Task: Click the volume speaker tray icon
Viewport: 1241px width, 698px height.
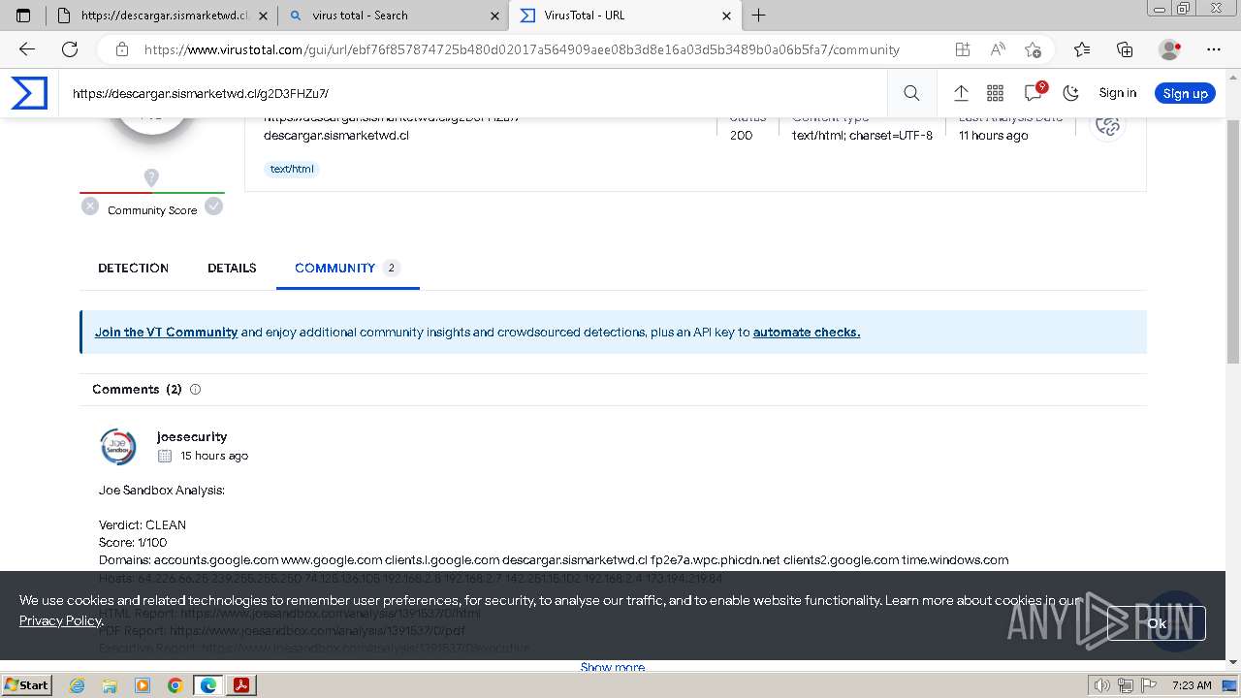Action: pos(1102,685)
